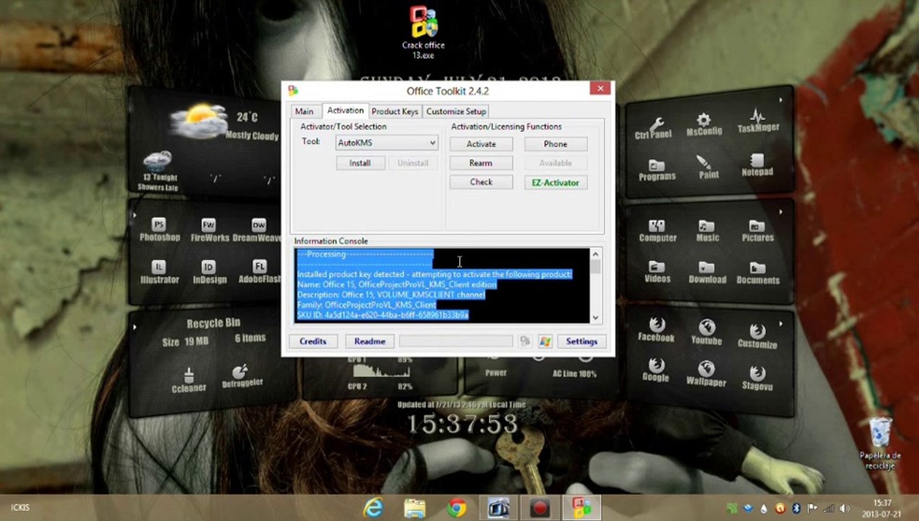919x521 pixels.
Task: Open the Customize Setup tab
Action: pyautogui.click(x=456, y=111)
